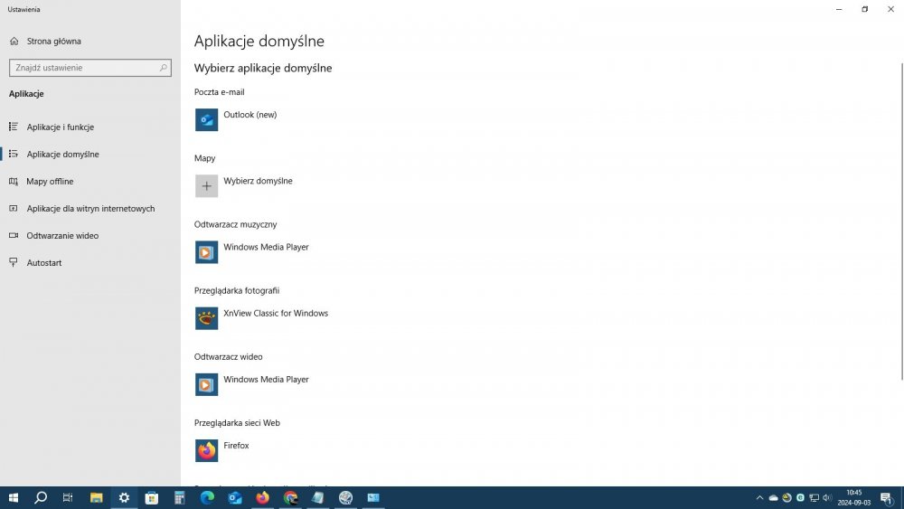904x509 pixels.
Task: Go to Mapy offline settings
Action: point(50,182)
